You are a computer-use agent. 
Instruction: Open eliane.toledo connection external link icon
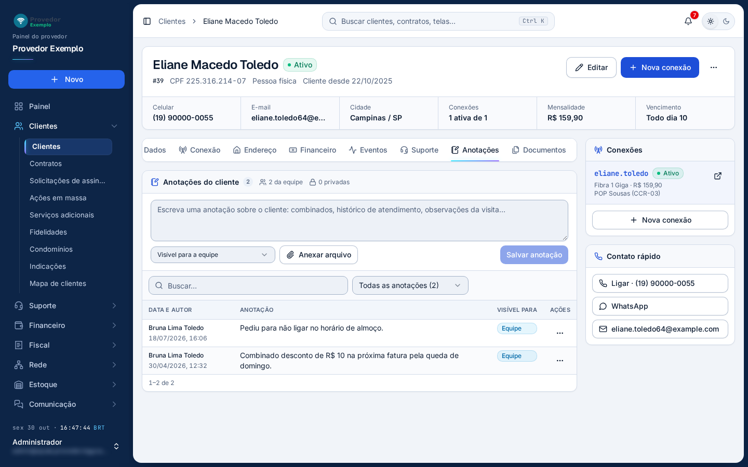click(x=718, y=176)
